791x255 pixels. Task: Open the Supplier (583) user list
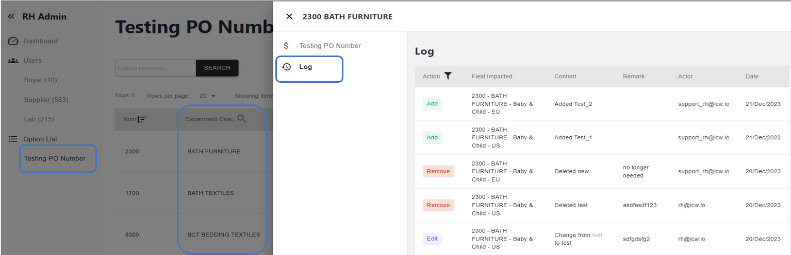click(46, 100)
